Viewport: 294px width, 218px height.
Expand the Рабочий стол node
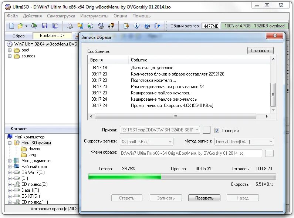pos(10,167)
